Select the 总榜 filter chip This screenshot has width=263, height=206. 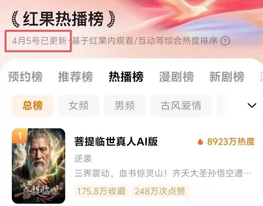click(x=32, y=106)
